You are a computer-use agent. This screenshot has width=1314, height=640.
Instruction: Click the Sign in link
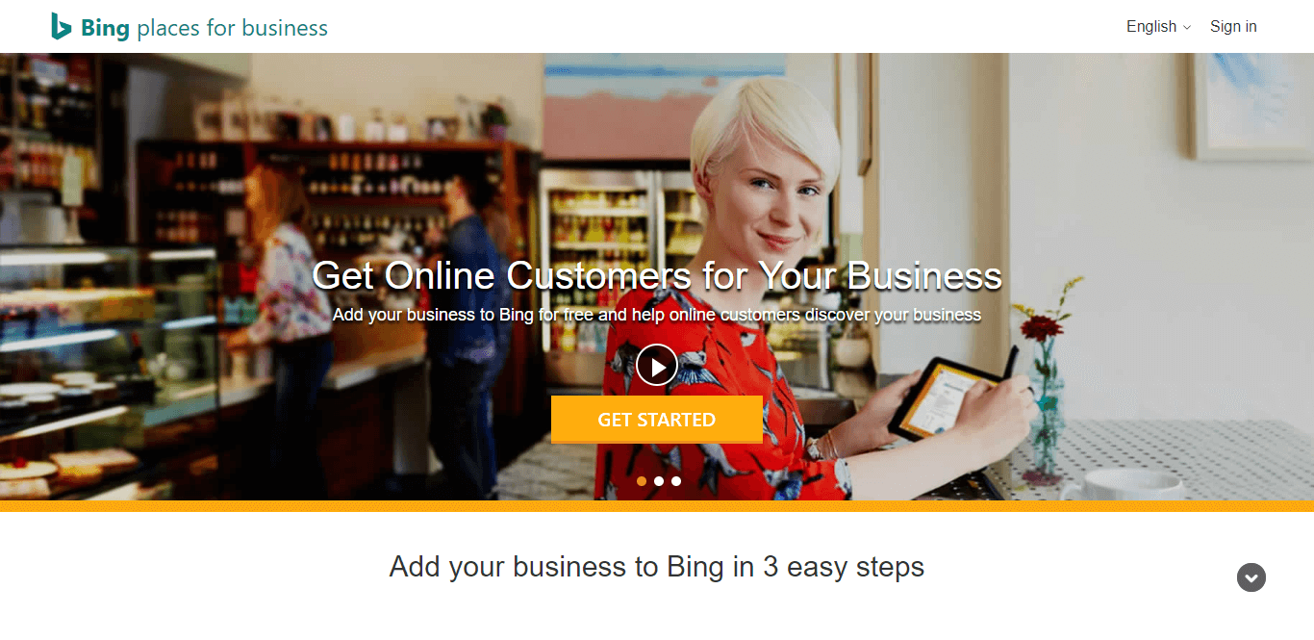[x=1233, y=27]
